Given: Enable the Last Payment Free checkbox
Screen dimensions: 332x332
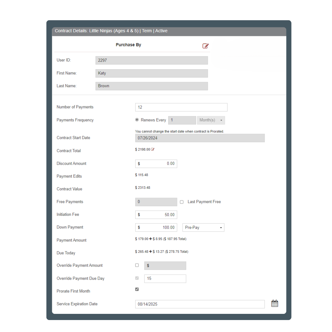Looking at the screenshot, I should click(182, 202).
